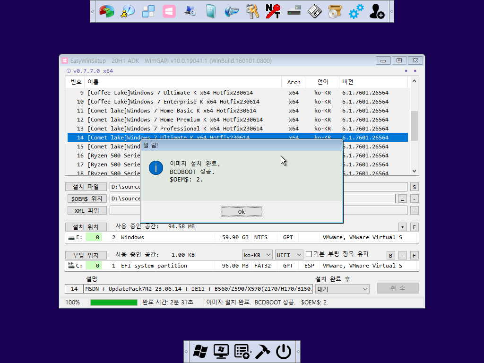Click the minus button on the XML row

414,210
